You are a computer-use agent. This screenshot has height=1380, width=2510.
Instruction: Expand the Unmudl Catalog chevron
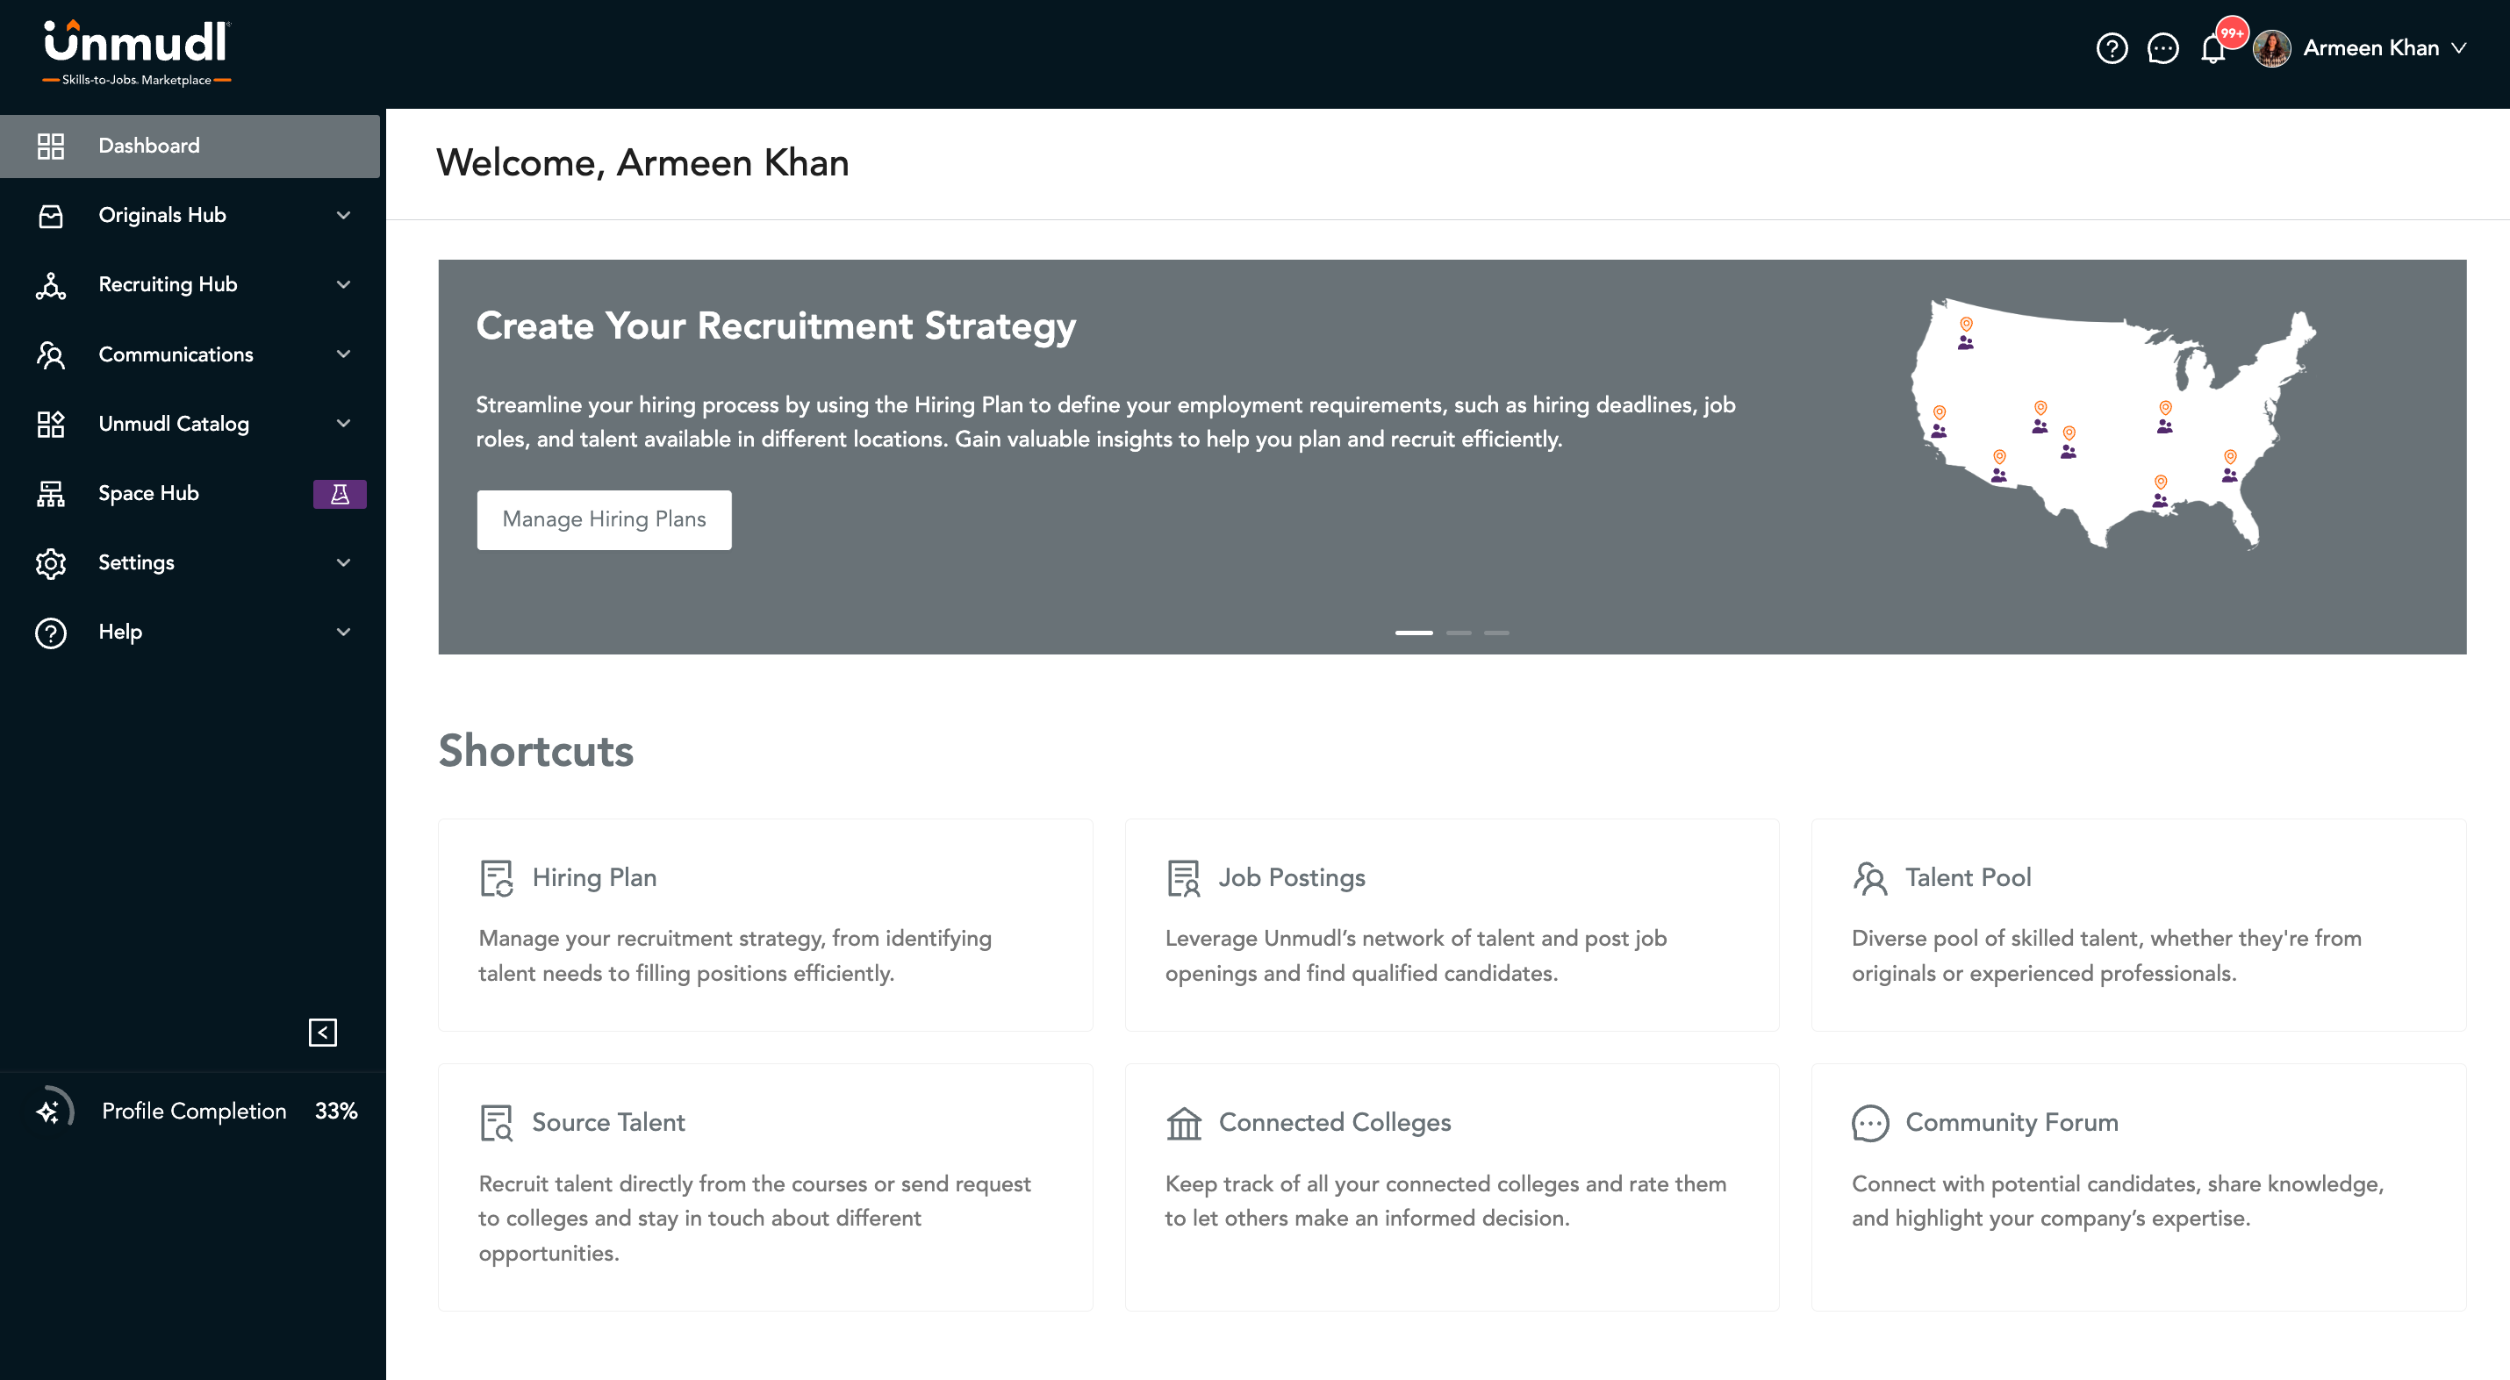coord(343,424)
